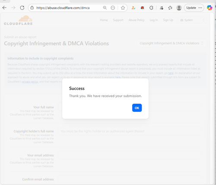
Task: Click 'Submit an abuse report' text
Action: coord(20,37)
